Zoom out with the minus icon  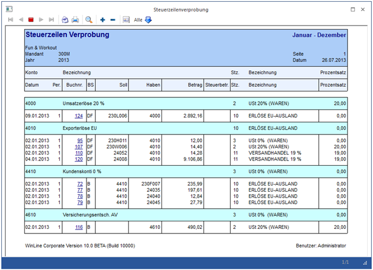[x=112, y=20]
